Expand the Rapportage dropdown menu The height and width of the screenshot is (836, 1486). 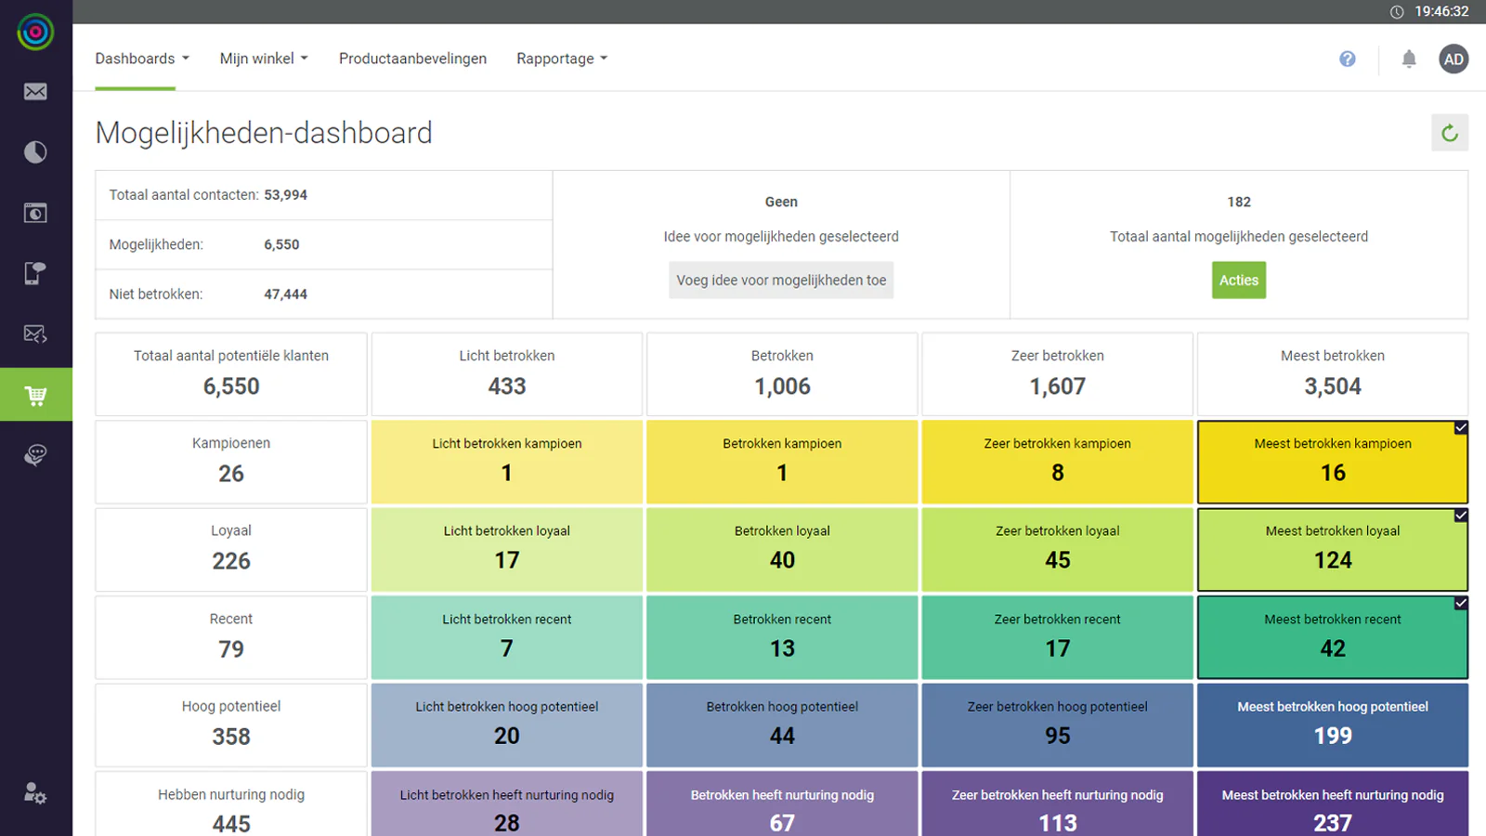coord(562,59)
